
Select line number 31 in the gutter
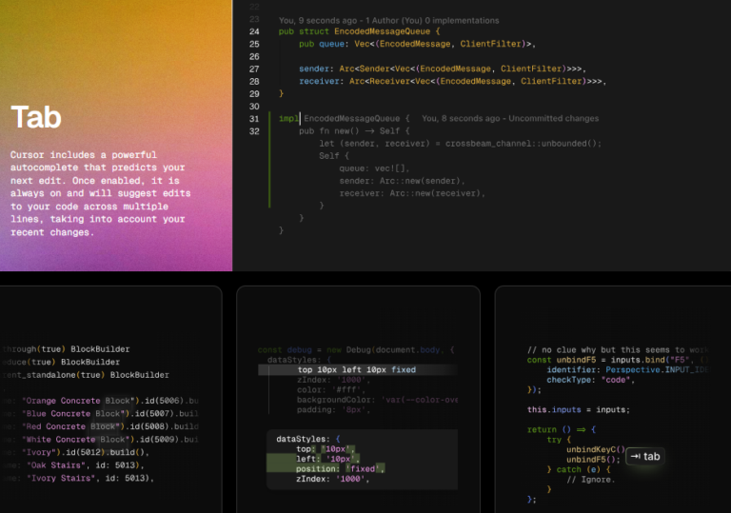coord(254,118)
